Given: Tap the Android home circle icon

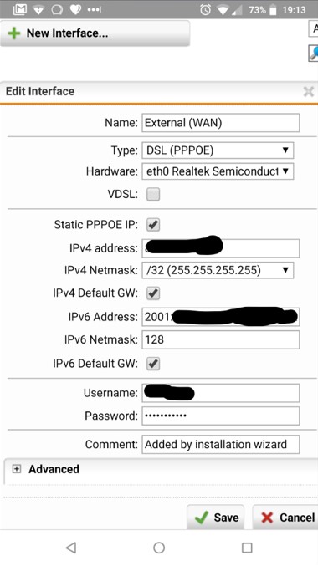Looking at the screenshot, I should click(x=159, y=548).
